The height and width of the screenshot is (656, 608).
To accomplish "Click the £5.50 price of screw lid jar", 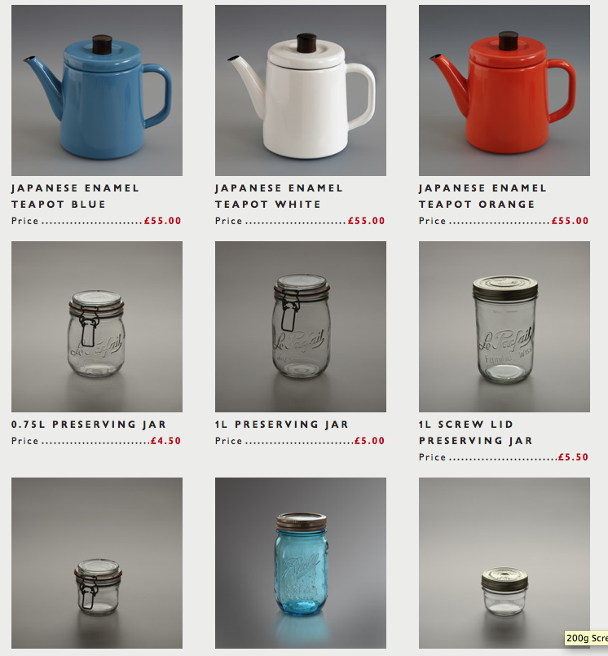I will (573, 457).
